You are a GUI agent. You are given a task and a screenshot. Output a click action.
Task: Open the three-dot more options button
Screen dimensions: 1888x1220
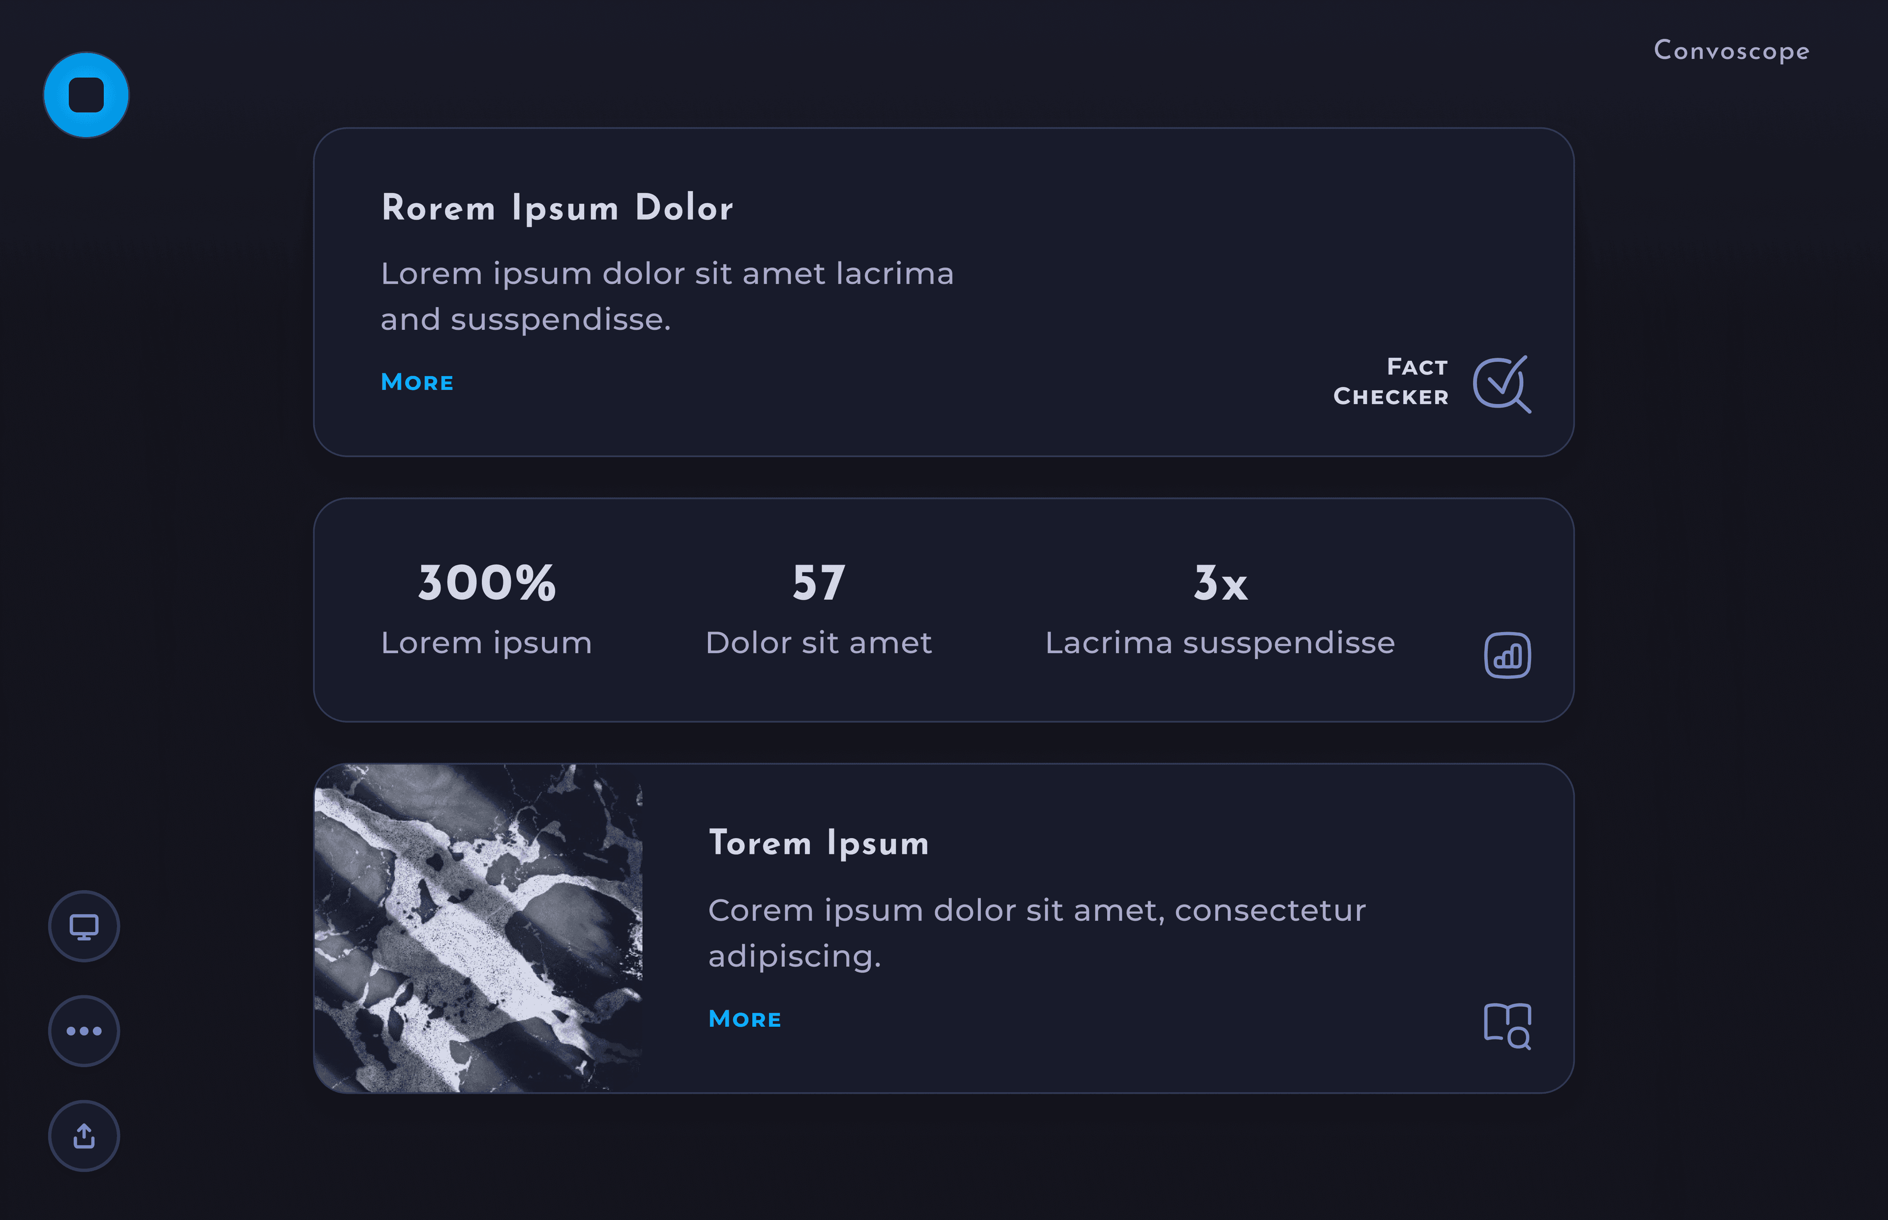(84, 1031)
